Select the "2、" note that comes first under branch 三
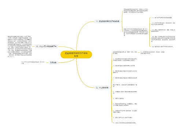 point(125,59)
